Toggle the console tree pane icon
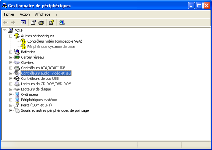Image resolution: width=212 pixels, height=150 pixels. [23, 22]
